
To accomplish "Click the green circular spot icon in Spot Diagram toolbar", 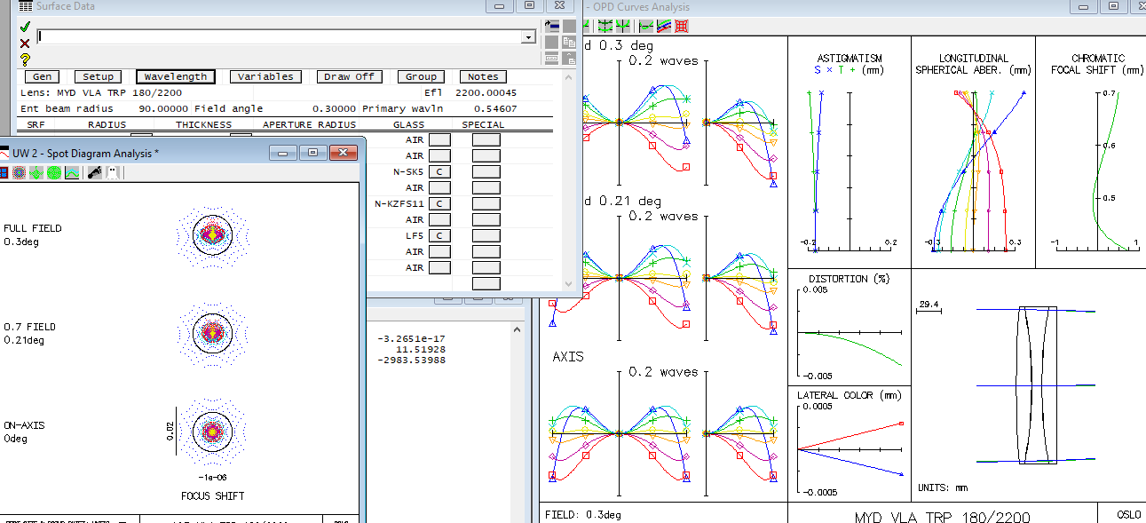I will pos(54,173).
